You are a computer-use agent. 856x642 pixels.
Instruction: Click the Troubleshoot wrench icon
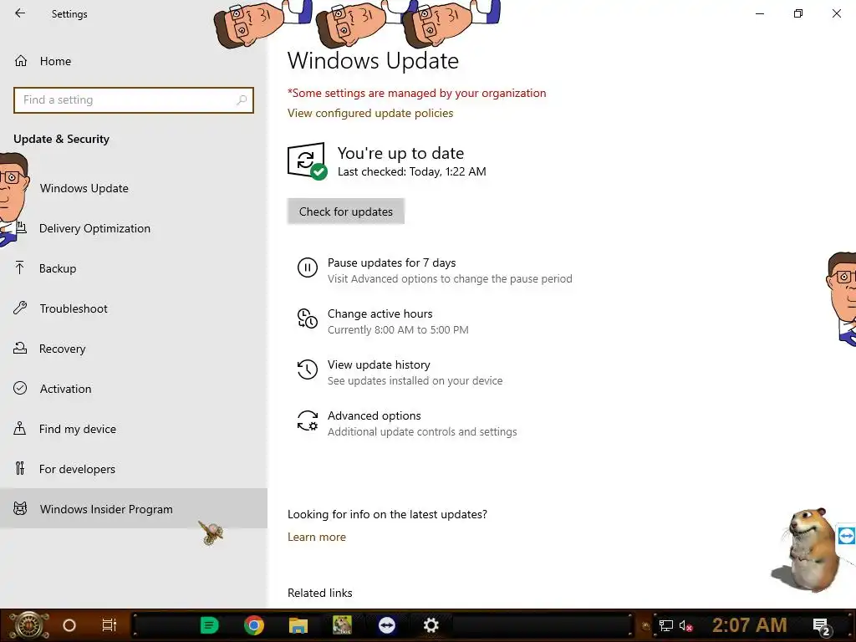tap(20, 308)
